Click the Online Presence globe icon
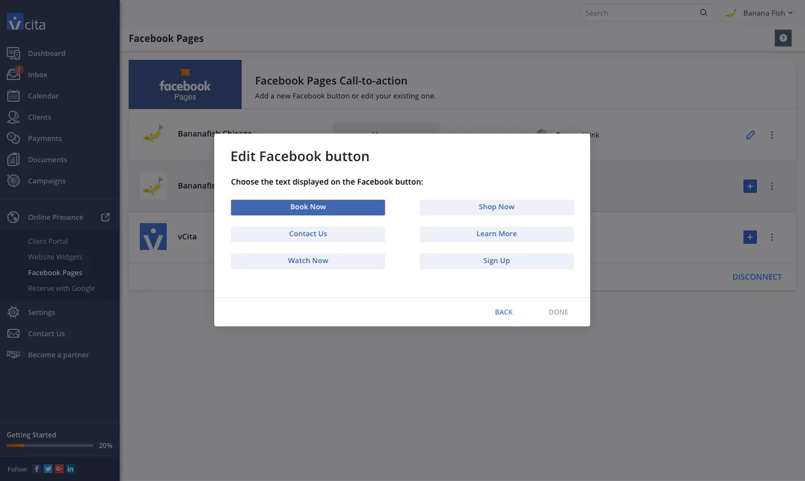 tap(13, 217)
